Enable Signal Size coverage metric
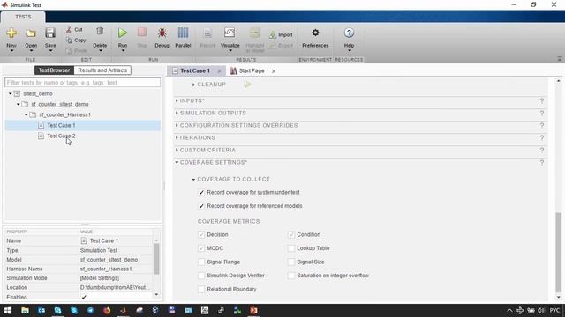This screenshot has height=317, width=565. (291, 262)
